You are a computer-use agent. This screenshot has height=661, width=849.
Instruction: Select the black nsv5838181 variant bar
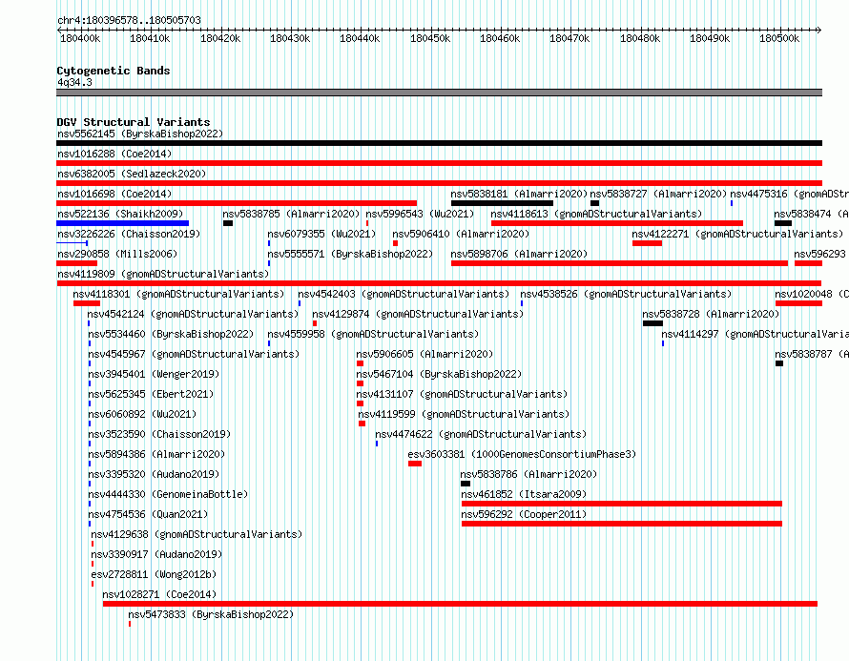coord(502,203)
